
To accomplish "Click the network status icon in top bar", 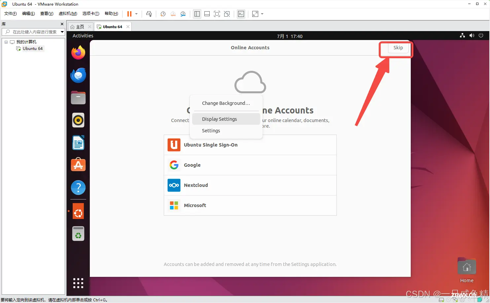I will [462, 35].
